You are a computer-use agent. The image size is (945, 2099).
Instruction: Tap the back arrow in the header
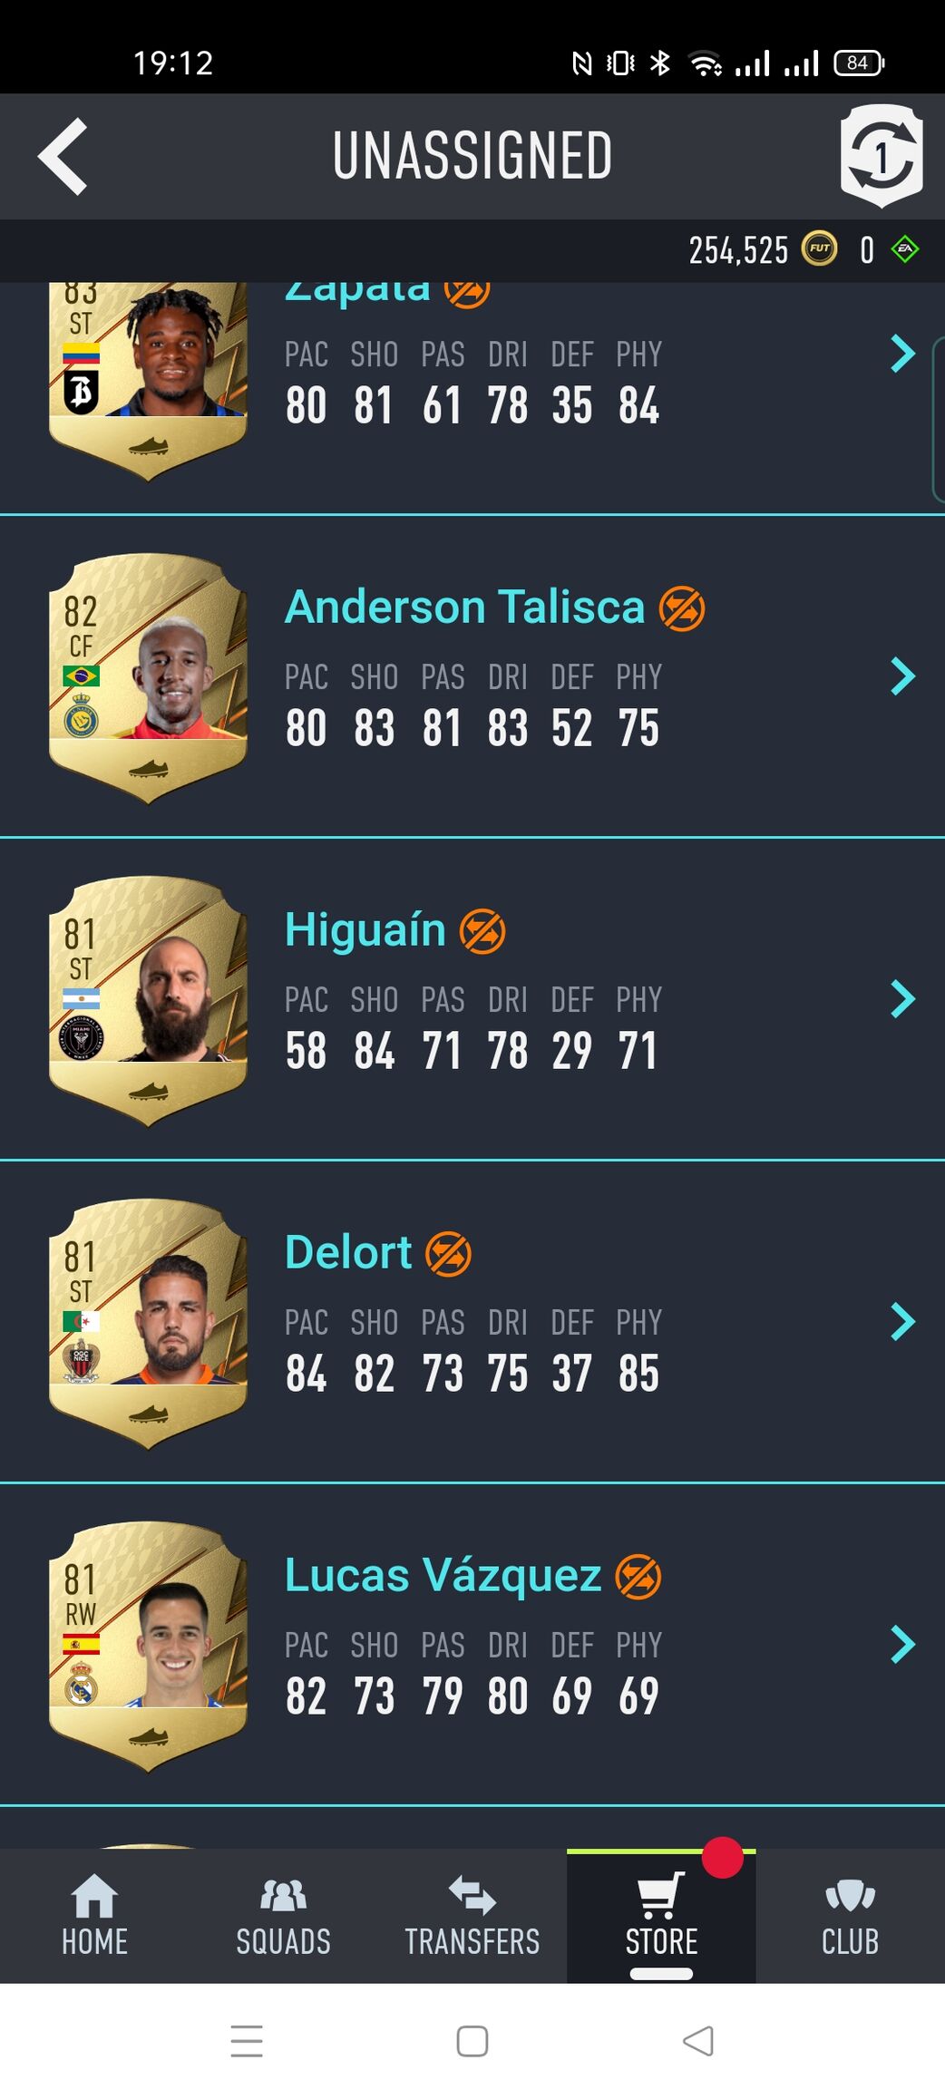[x=63, y=156]
